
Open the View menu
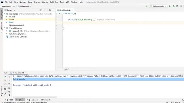point(16,2)
